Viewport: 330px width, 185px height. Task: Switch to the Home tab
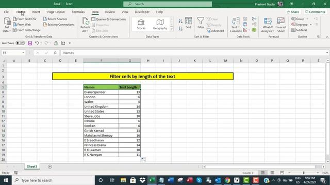21,12
